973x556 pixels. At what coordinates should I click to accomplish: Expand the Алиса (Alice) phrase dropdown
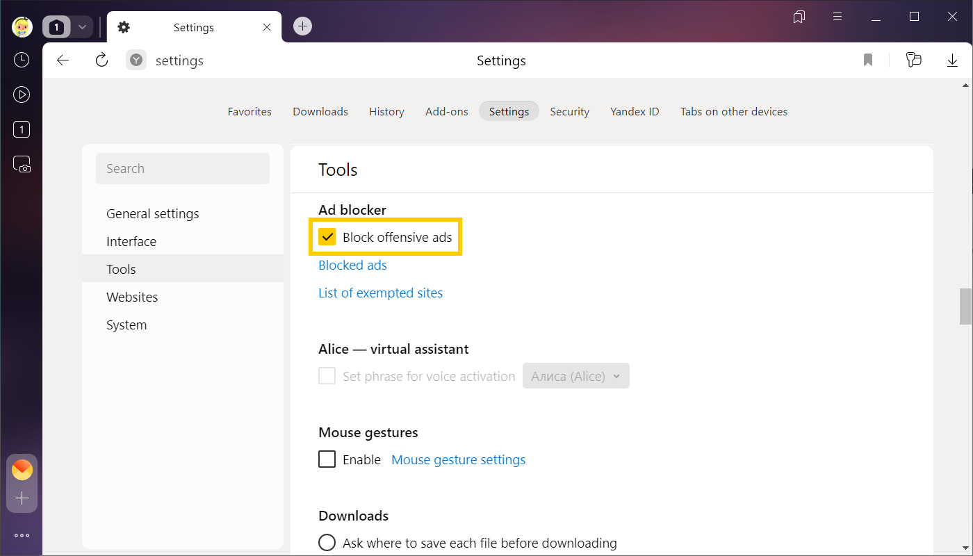[576, 376]
